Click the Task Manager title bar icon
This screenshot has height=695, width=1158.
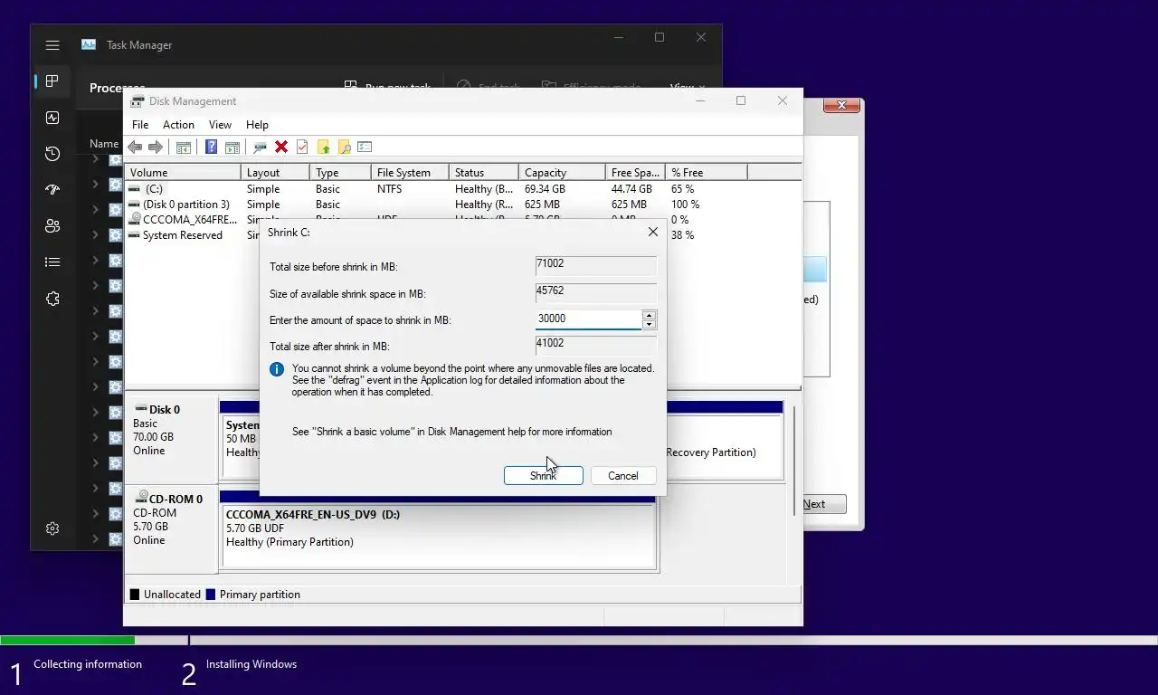pyautogui.click(x=89, y=44)
